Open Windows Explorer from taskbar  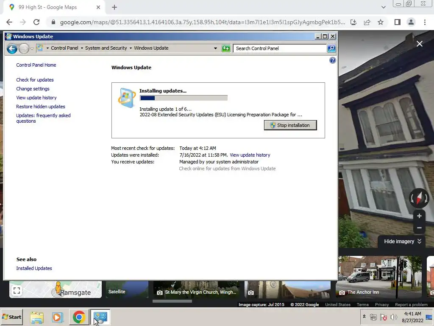click(37, 317)
